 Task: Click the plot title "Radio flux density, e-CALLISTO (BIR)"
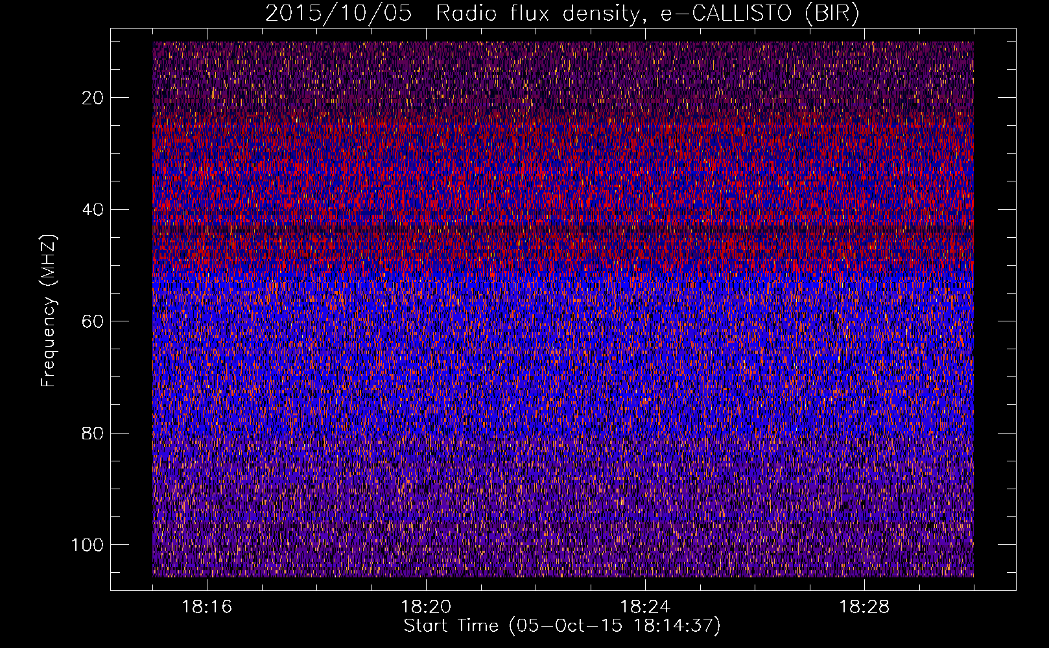(x=648, y=13)
